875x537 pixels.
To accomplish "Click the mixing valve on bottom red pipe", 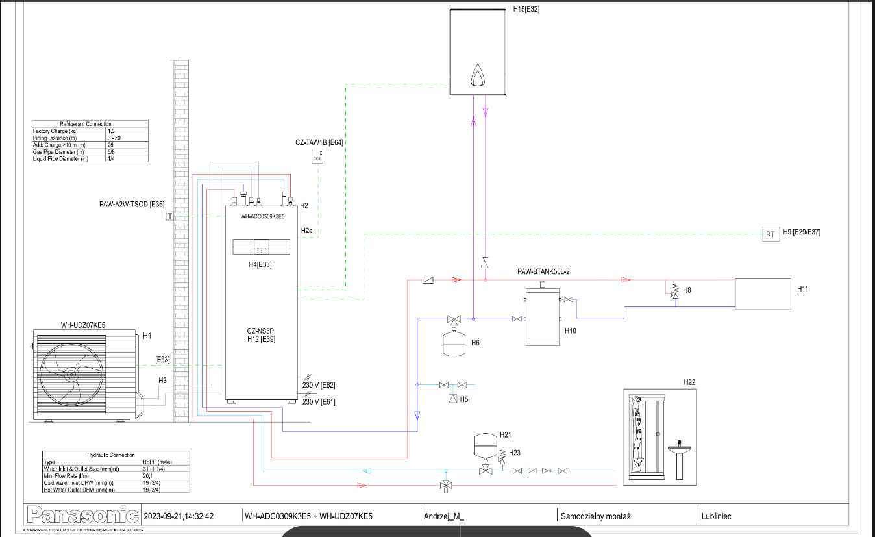I will pyautogui.click(x=445, y=485).
